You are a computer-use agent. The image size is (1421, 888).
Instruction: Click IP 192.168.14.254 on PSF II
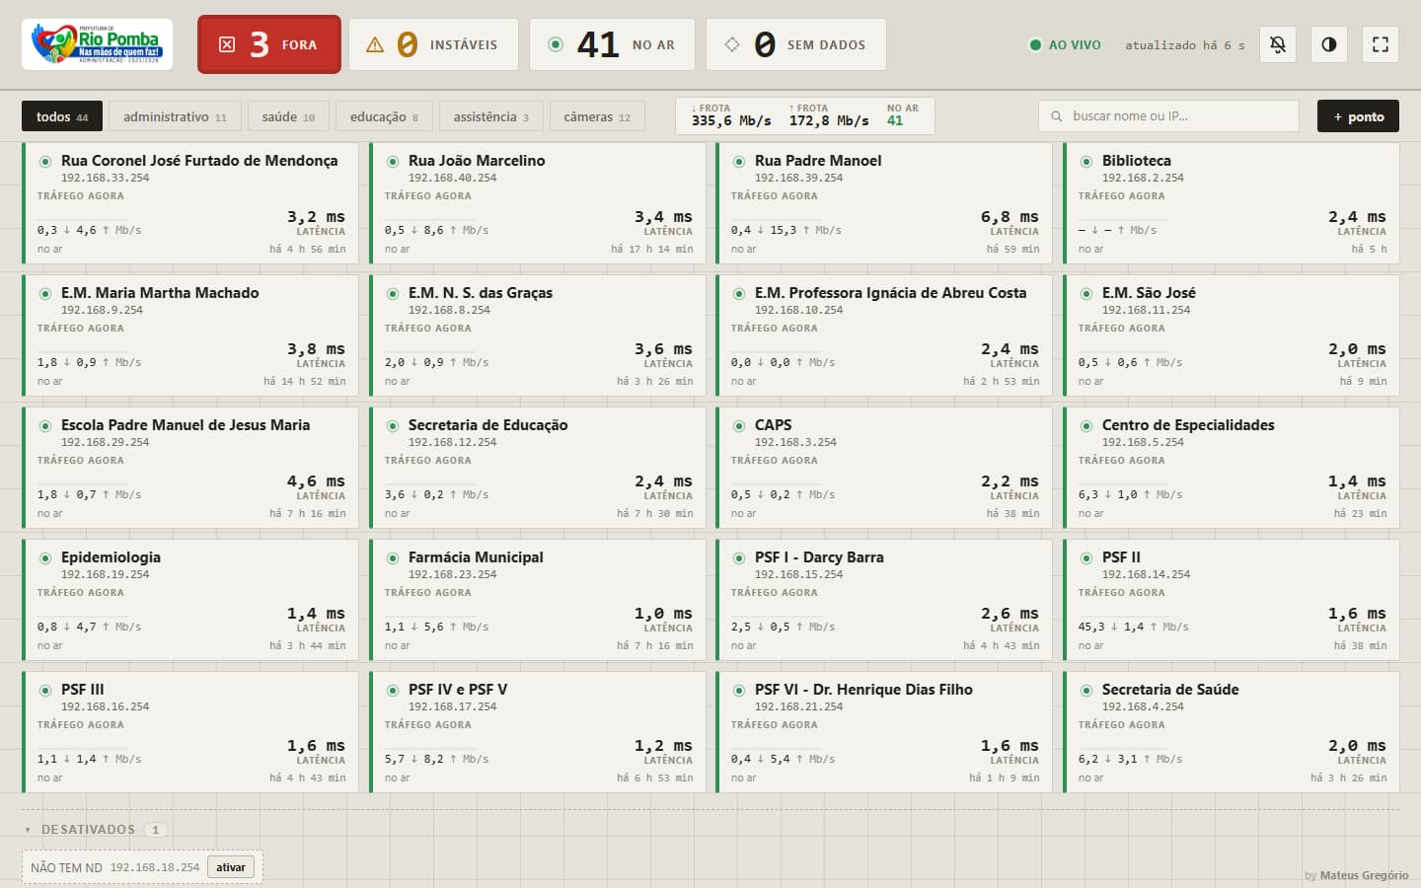pos(1147,575)
